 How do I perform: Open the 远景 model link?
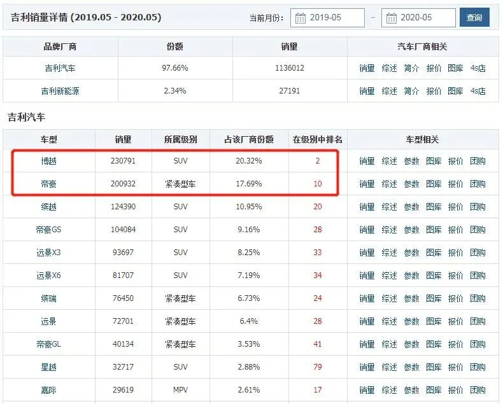pos(49,321)
